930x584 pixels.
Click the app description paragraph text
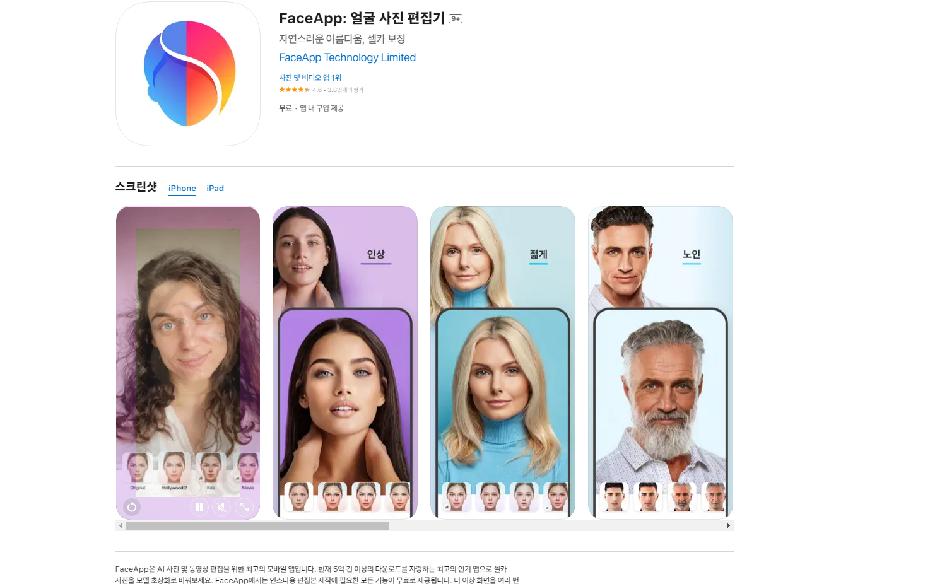click(x=317, y=575)
